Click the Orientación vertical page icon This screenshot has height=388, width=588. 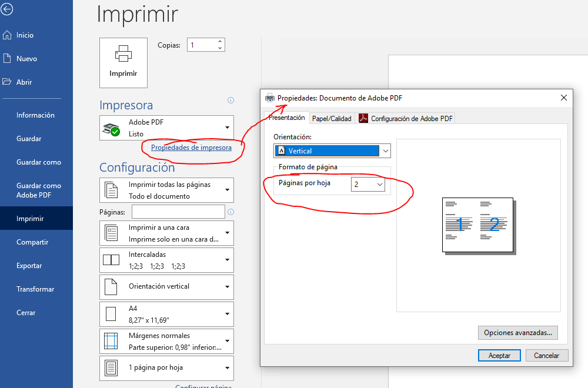pos(111,287)
